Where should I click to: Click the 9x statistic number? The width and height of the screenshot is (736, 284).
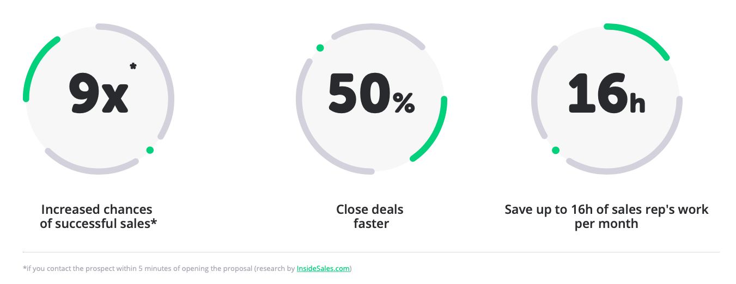pyautogui.click(x=98, y=93)
